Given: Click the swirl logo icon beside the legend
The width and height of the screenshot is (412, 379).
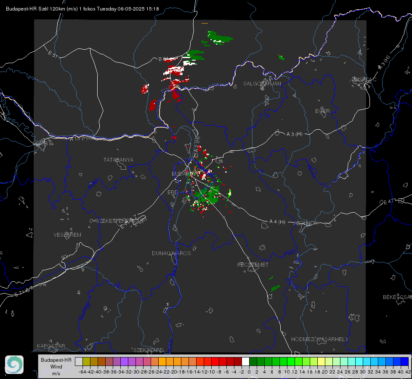Looking at the screenshot, I should 14,365.
